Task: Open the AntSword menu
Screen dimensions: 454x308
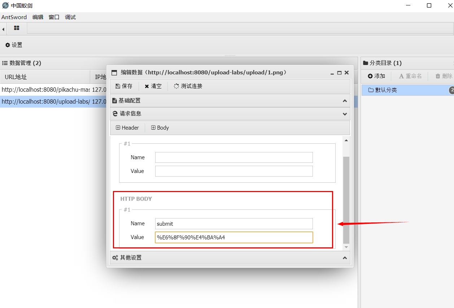Action: [14, 17]
